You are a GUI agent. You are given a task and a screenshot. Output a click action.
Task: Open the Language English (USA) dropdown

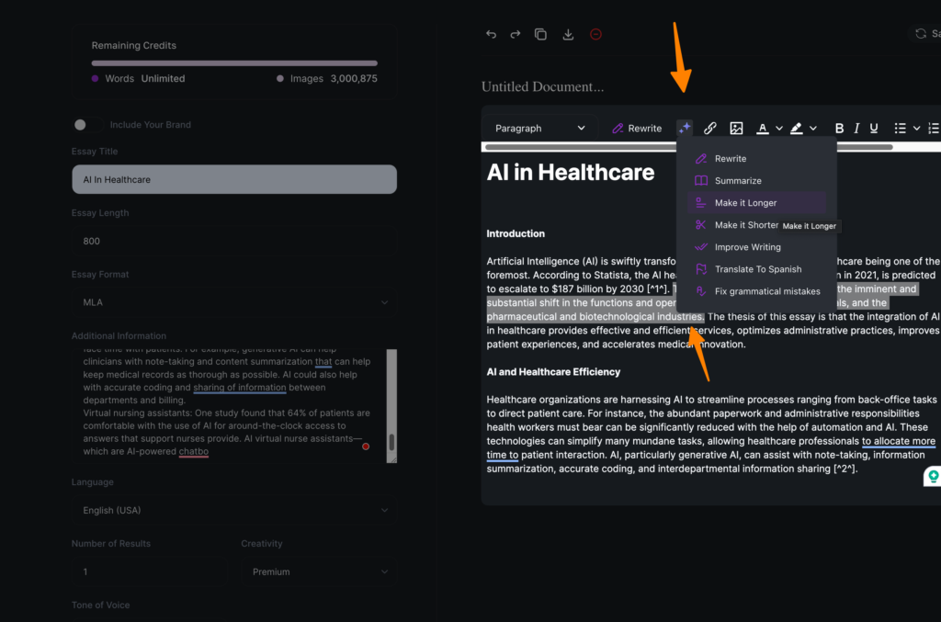(x=234, y=510)
